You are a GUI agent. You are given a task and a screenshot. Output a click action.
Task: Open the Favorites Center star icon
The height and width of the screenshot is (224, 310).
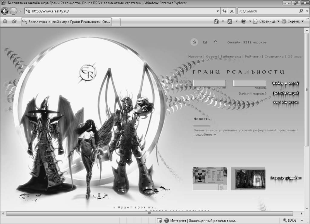(5, 21)
